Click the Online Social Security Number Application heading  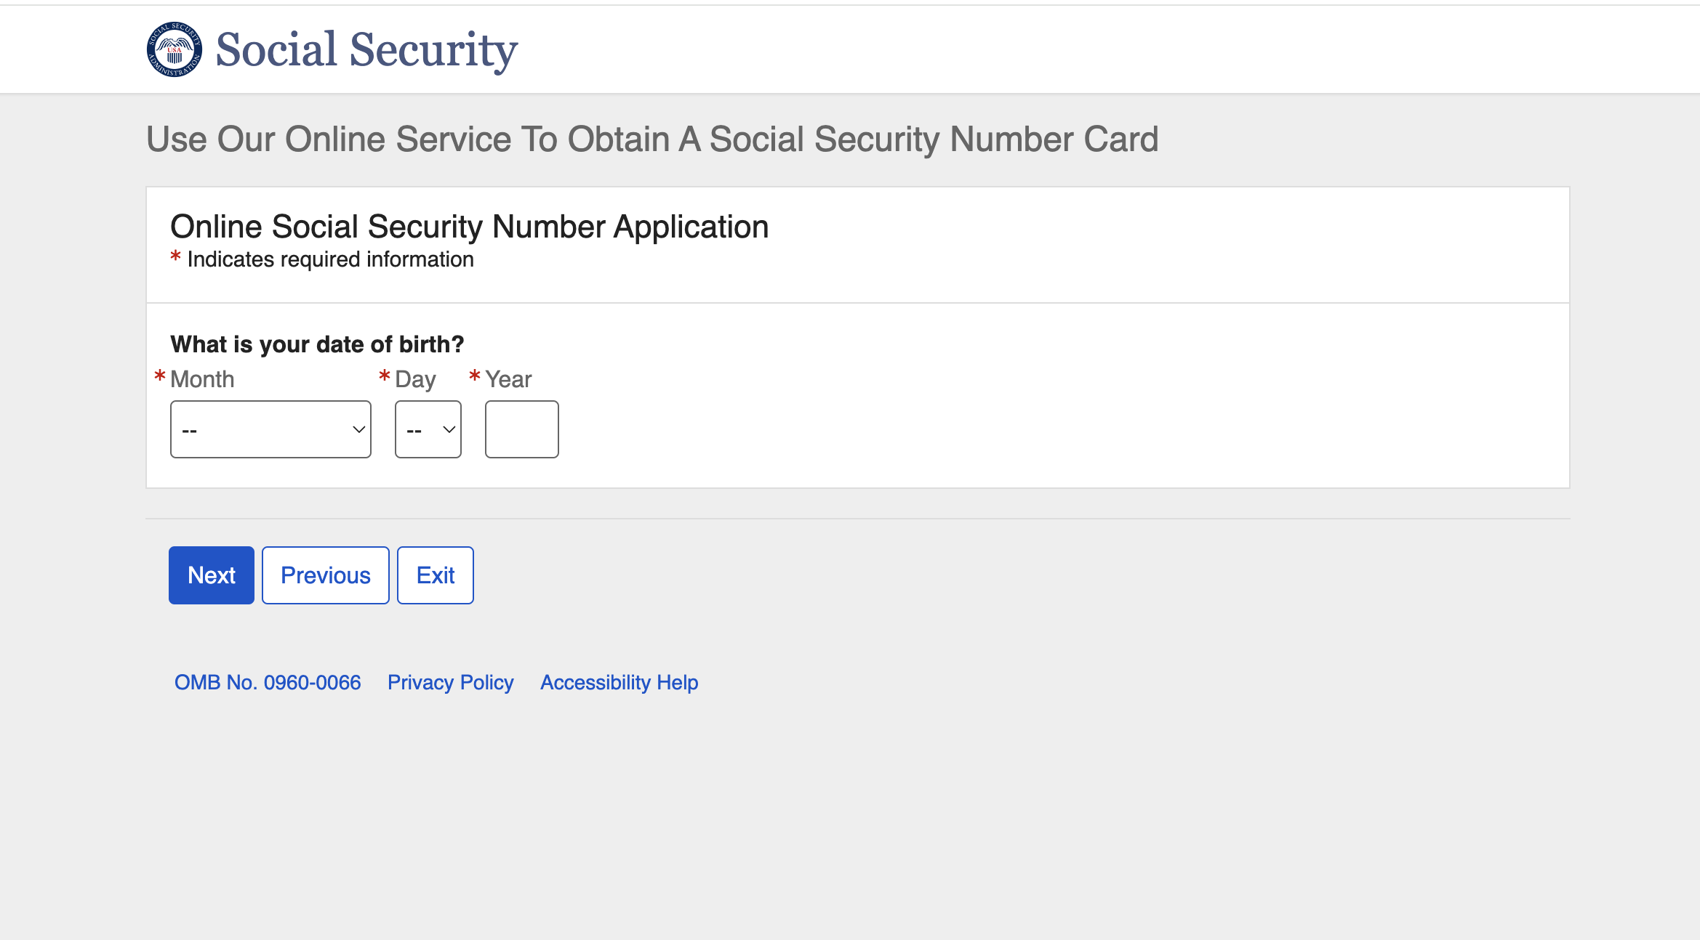(x=470, y=227)
